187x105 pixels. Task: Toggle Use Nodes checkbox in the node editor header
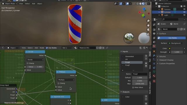point(47,48)
